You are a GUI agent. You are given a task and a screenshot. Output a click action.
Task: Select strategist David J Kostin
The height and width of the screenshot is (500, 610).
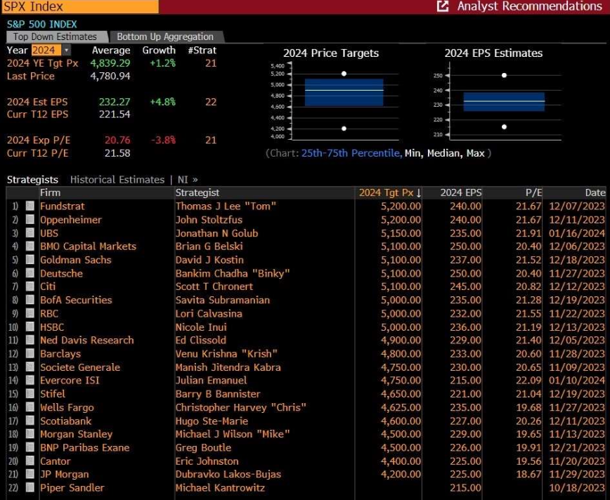[x=209, y=260]
